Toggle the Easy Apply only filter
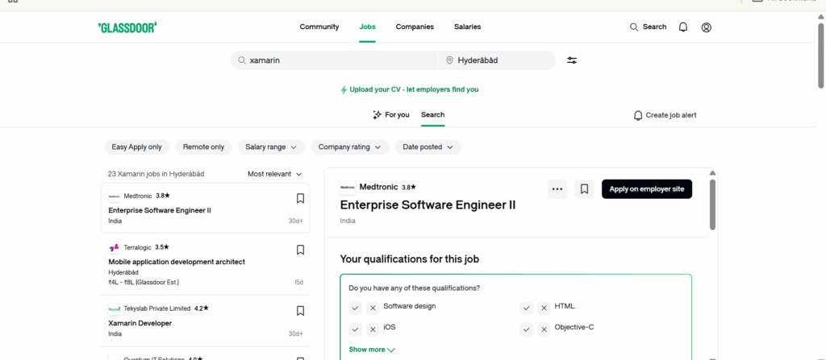The width and height of the screenshot is (826, 360). tap(136, 147)
